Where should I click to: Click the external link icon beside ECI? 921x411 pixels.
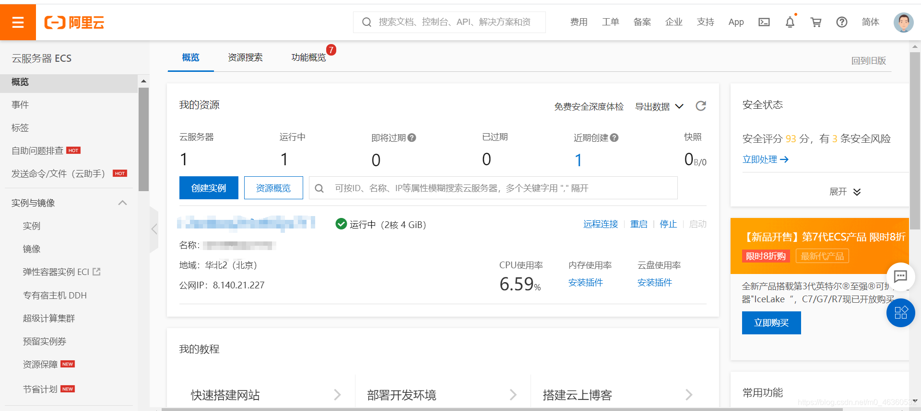coord(96,272)
